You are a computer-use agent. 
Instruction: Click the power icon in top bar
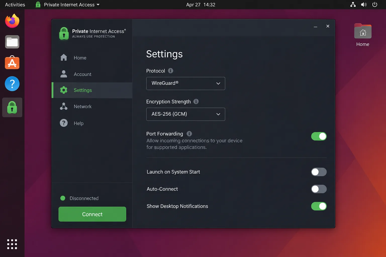375,5
